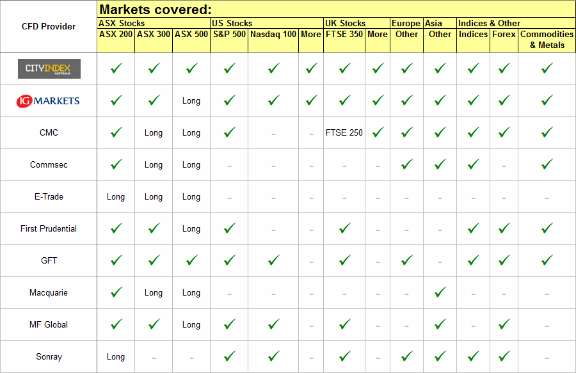
Task: Select the Commodities & Metals column header
Action: pos(547,40)
